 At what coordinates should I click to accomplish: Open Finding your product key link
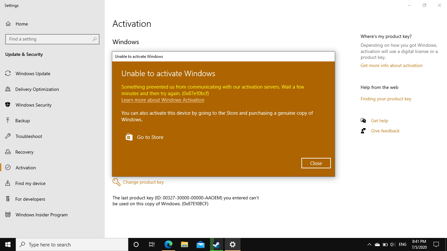(386, 99)
